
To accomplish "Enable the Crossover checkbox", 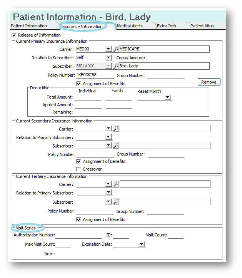I will [x=78, y=169].
